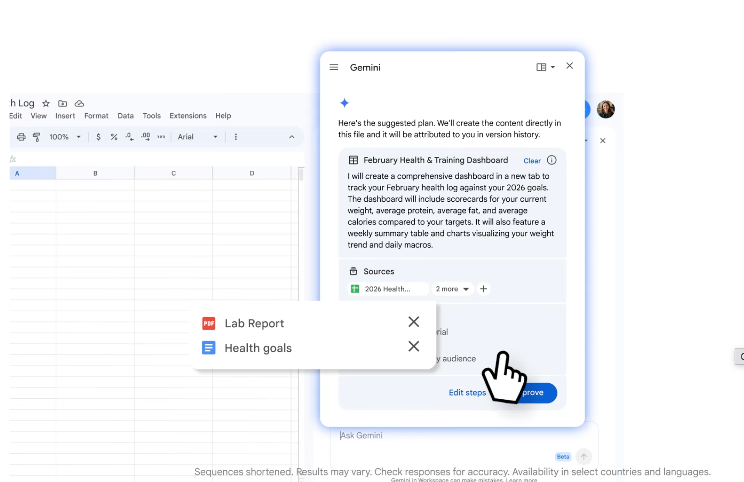Open the View menu

click(38, 115)
